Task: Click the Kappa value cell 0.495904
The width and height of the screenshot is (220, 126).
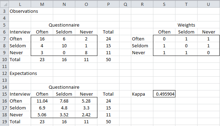Action: pos(164,94)
